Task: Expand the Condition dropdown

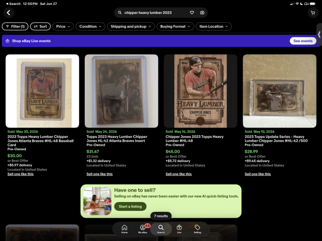Action: pyautogui.click(x=90, y=26)
